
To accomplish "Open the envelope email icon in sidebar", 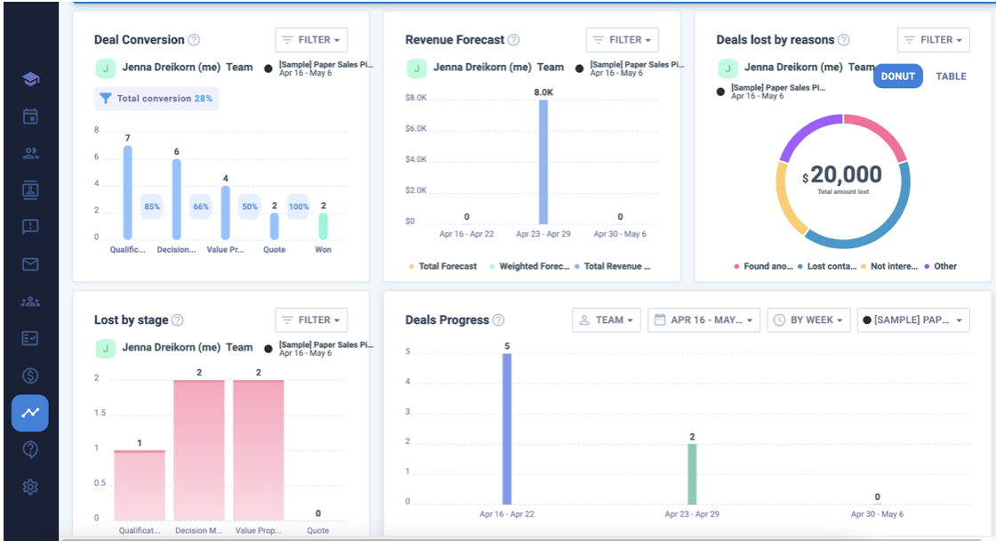I will tap(30, 264).
